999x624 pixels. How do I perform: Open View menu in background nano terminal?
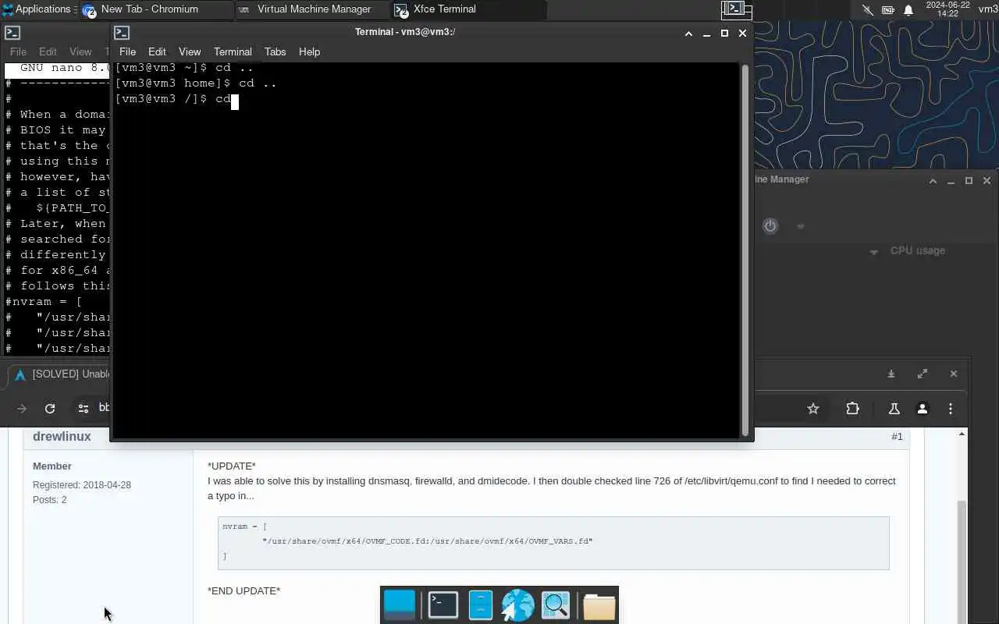pos(80,51)
